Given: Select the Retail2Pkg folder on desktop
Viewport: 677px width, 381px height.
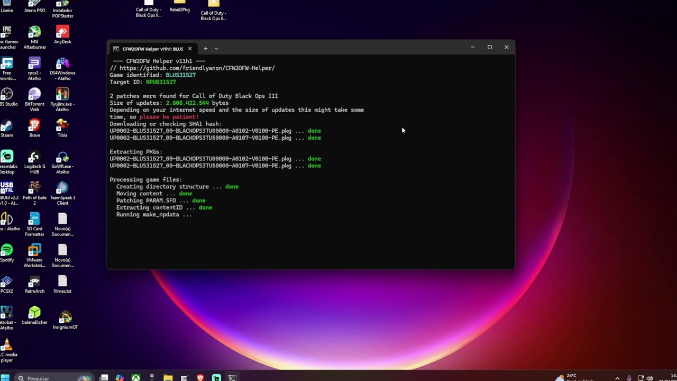Looking at the screenshot, I should pos(180,7).
